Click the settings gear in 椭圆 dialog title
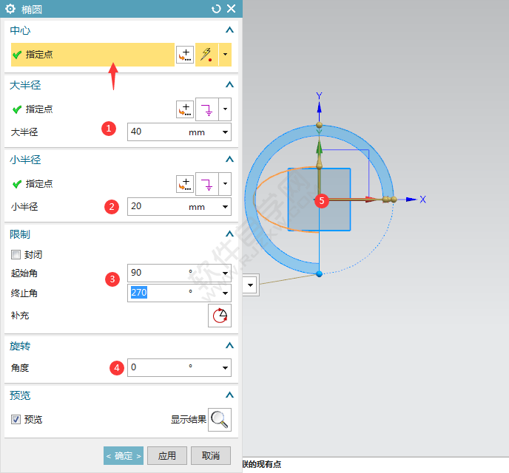 click(10, 9)
